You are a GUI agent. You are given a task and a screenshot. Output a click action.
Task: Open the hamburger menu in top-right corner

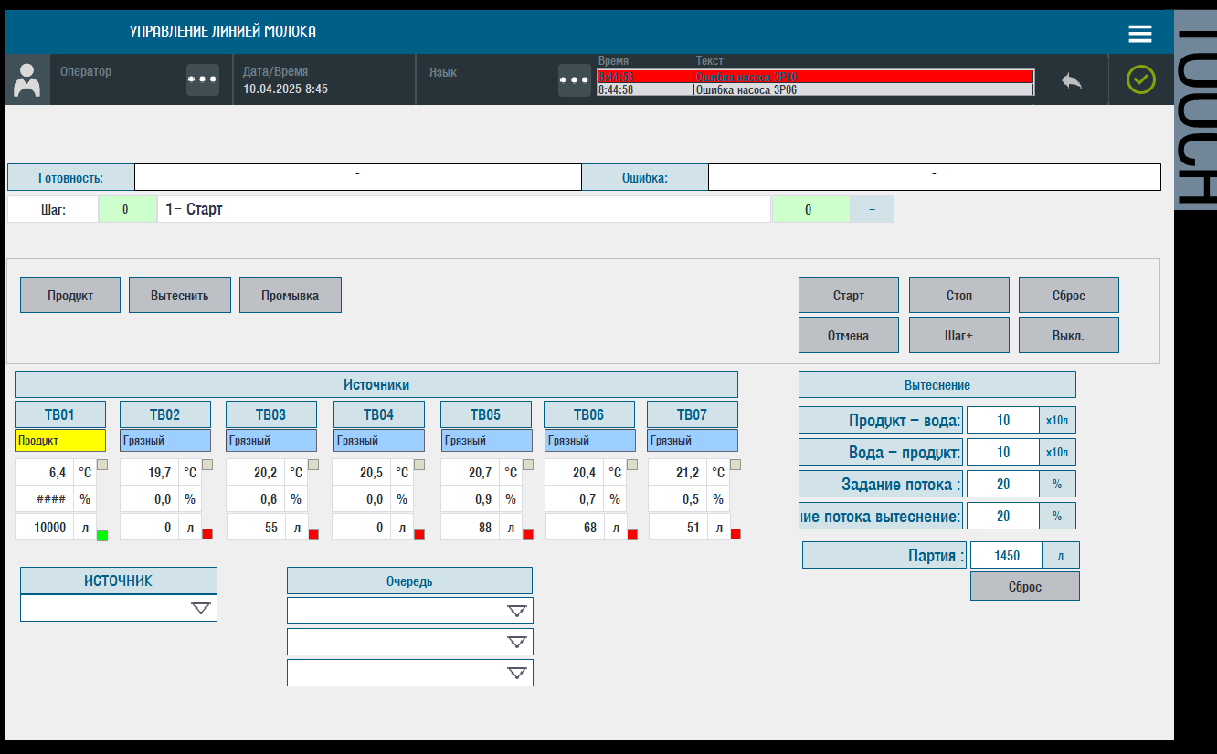click(x=1139, y=33)
